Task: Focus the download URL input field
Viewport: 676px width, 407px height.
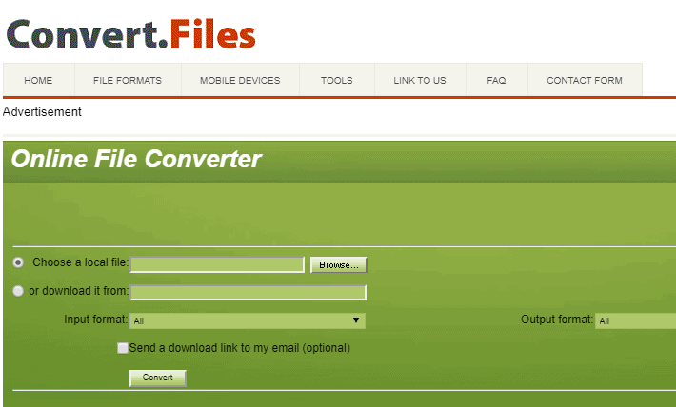Action: [248, 293]
